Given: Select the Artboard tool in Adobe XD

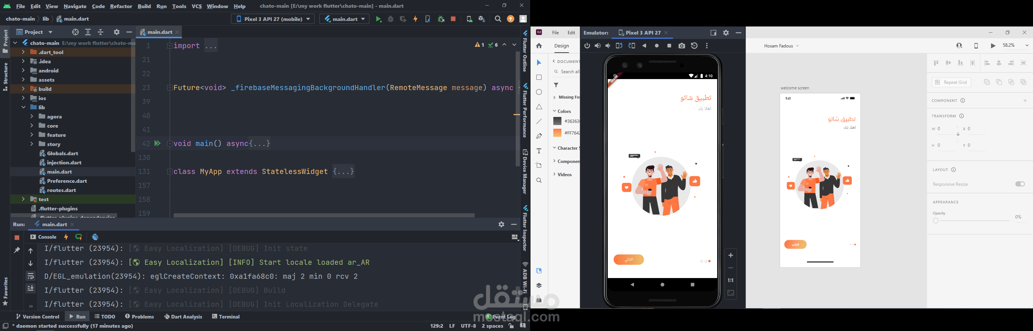Looking at the screenshot, I should coord(539,165).
